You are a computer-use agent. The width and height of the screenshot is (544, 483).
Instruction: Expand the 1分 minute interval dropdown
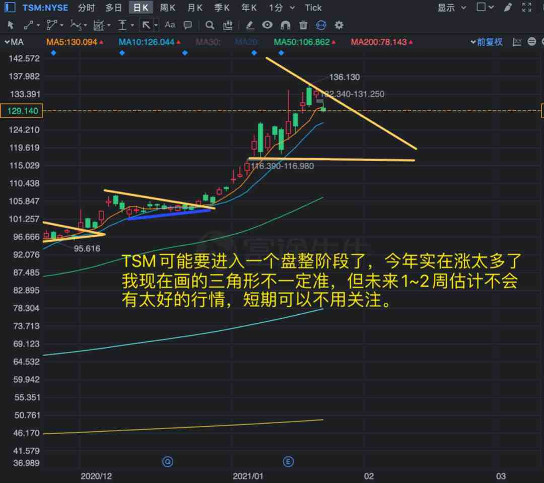(292, 8)
